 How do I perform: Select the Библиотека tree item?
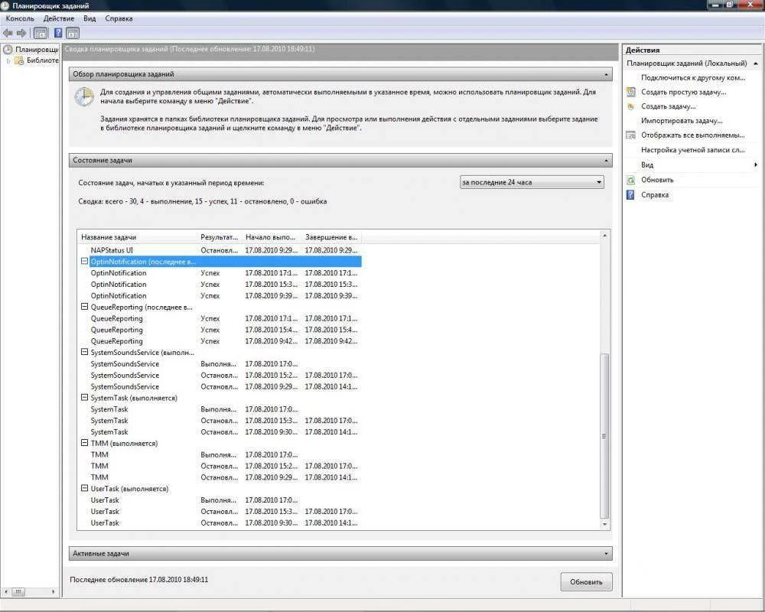[x=42, y=60]
